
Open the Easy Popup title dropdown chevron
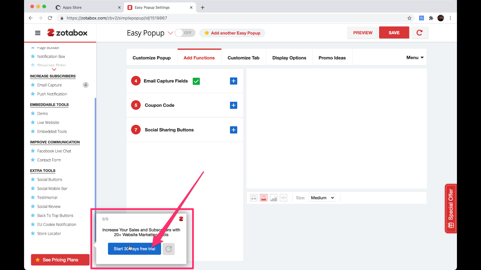pos(170,33)
